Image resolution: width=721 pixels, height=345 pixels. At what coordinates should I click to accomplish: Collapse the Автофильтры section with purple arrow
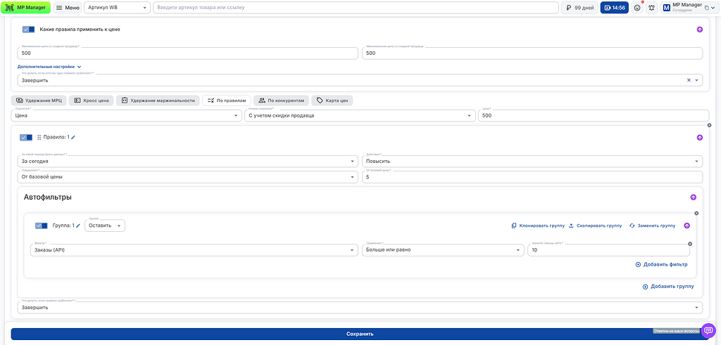(x=693, y=197)
